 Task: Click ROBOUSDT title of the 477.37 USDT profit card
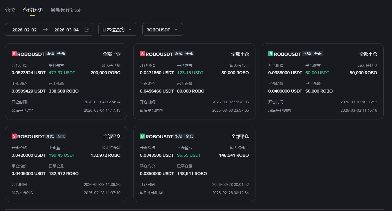pos(31,54)
